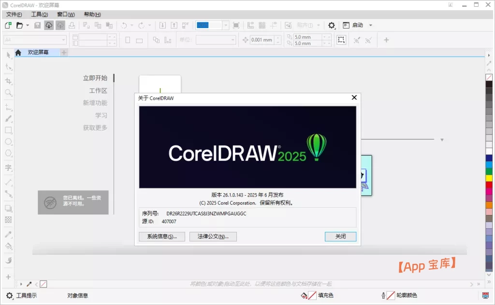
Task: Click the proof colors icon in status bar
Action: click(x=485, y=295)
